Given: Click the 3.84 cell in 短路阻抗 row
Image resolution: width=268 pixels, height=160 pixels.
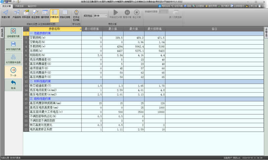Looking at the screenshot, I should [113, 55].
